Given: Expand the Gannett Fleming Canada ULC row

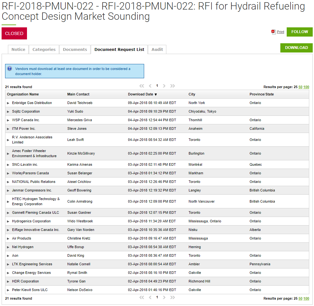Looking at the screenshot, I should pos(8,213).
